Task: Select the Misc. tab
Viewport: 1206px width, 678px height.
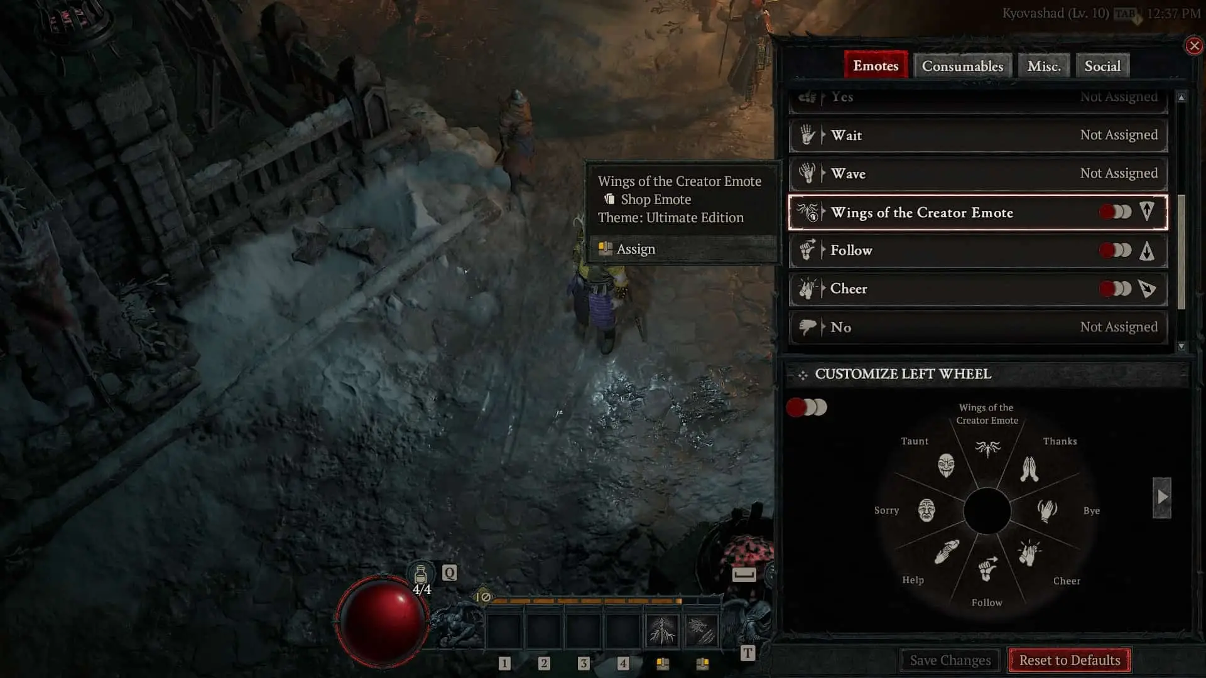Action: tap(1044, 65)
